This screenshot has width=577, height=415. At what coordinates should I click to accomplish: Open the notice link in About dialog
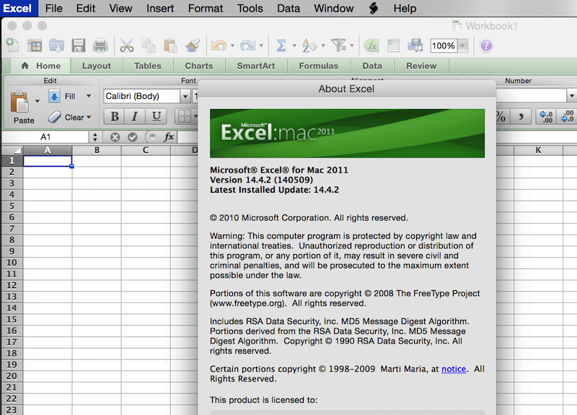point(454,369)
